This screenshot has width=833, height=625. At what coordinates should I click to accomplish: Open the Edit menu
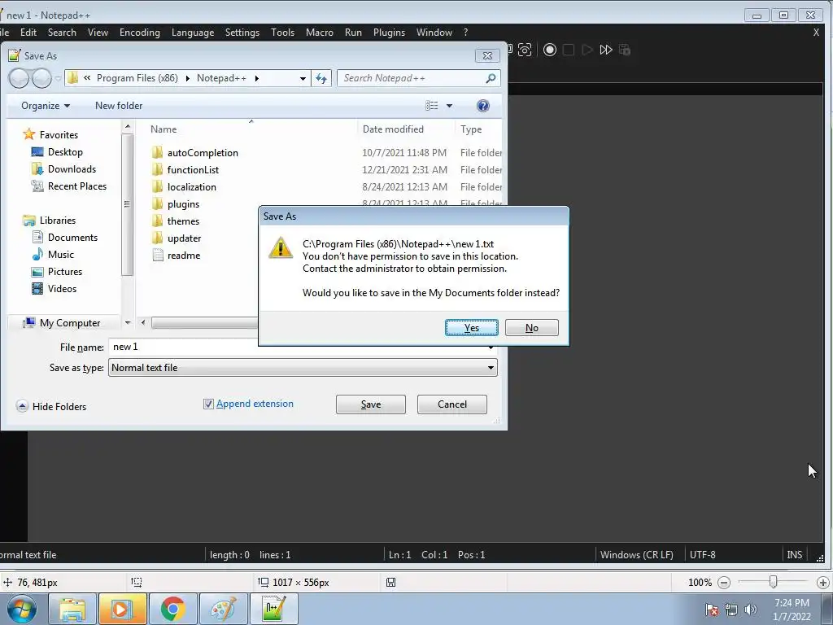click(x=28, y=33)
